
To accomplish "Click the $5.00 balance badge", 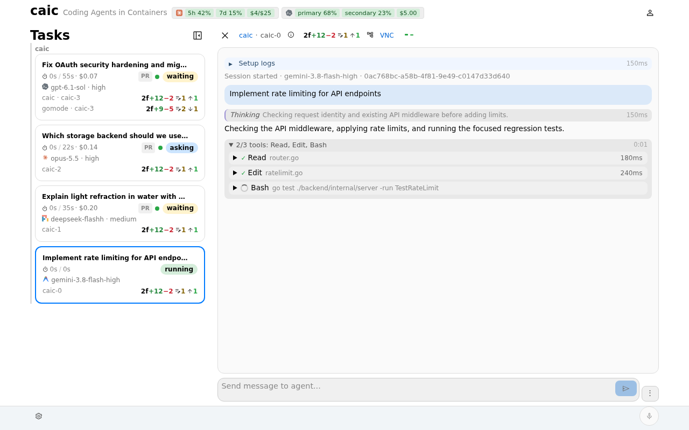I will point(409,13).
